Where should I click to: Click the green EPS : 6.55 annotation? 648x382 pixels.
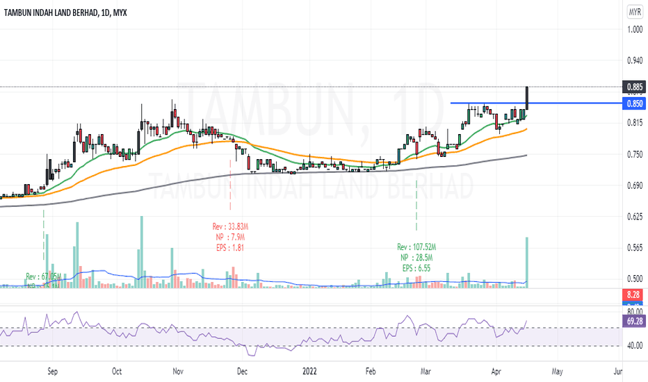coord(416,268)
